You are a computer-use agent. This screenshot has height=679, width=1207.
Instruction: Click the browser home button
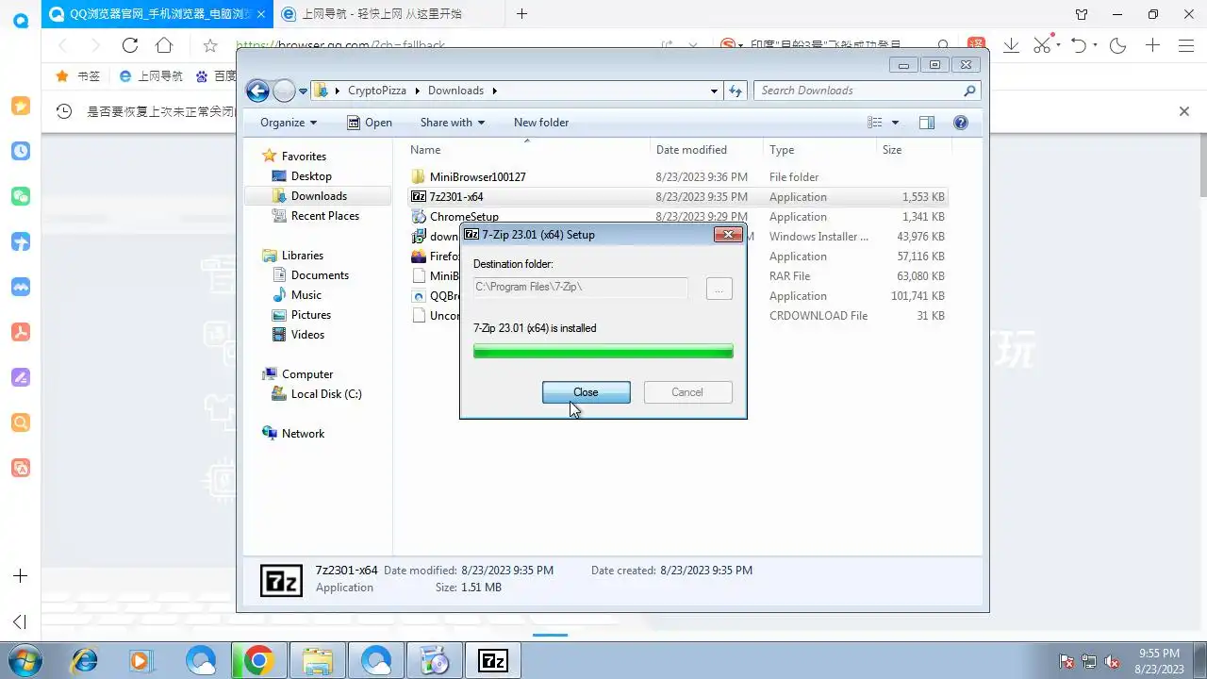coord(164,45)
